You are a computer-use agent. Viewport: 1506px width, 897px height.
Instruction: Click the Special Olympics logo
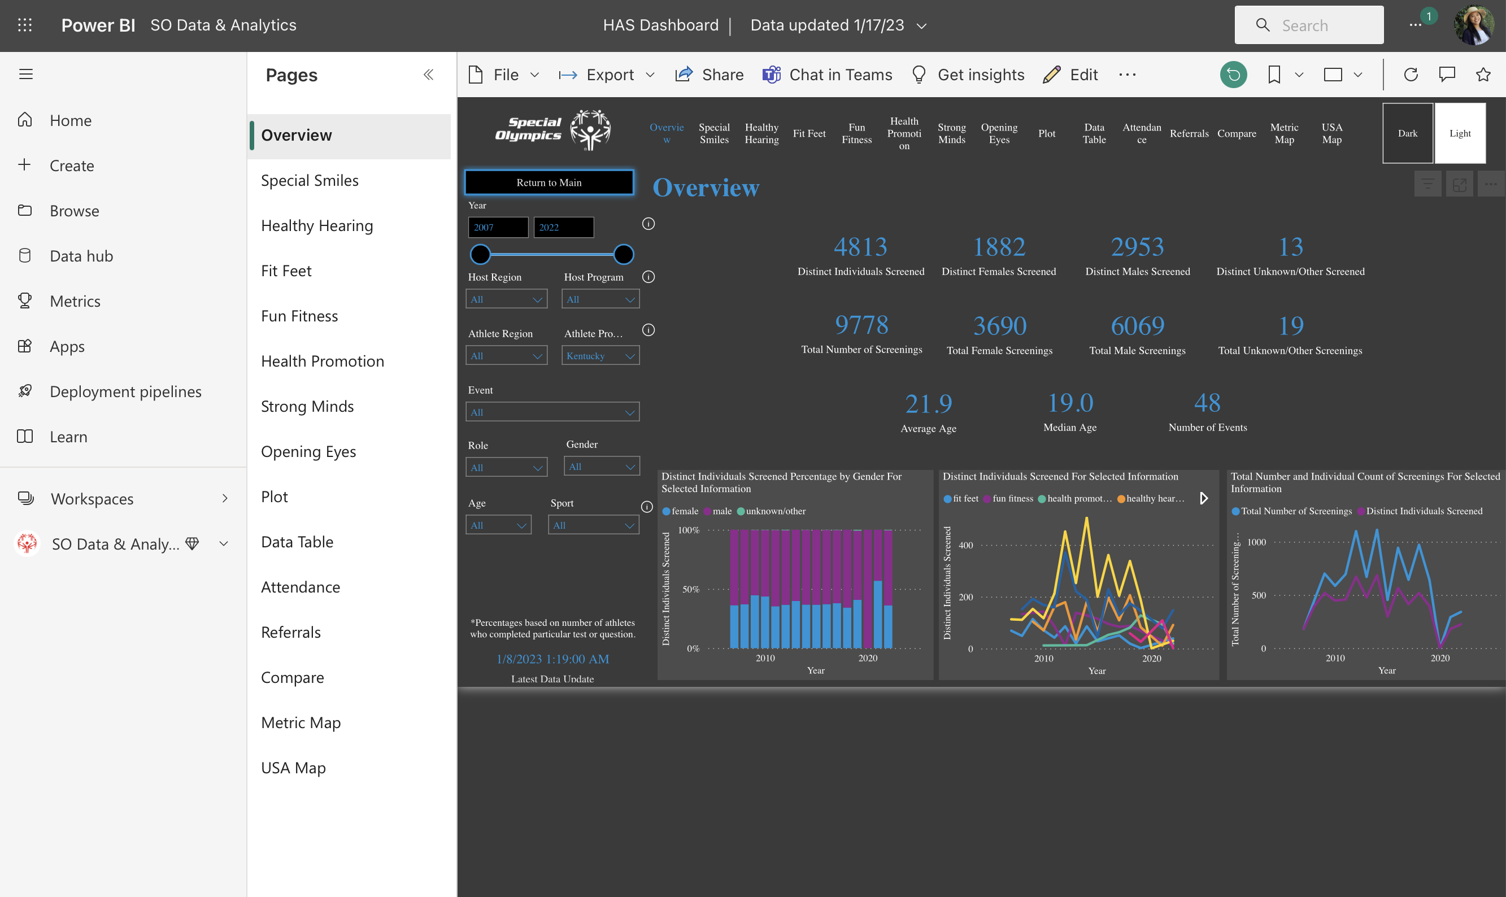[x=552, y=129]
